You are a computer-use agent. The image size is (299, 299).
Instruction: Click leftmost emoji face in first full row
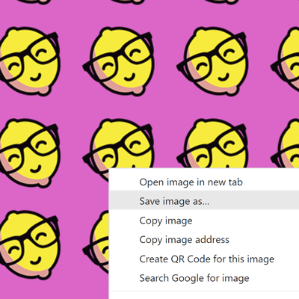29,61
